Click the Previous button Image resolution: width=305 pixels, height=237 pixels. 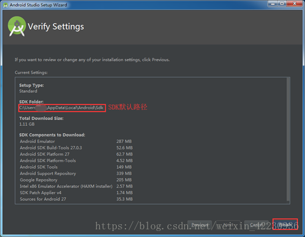click(200, 225)
